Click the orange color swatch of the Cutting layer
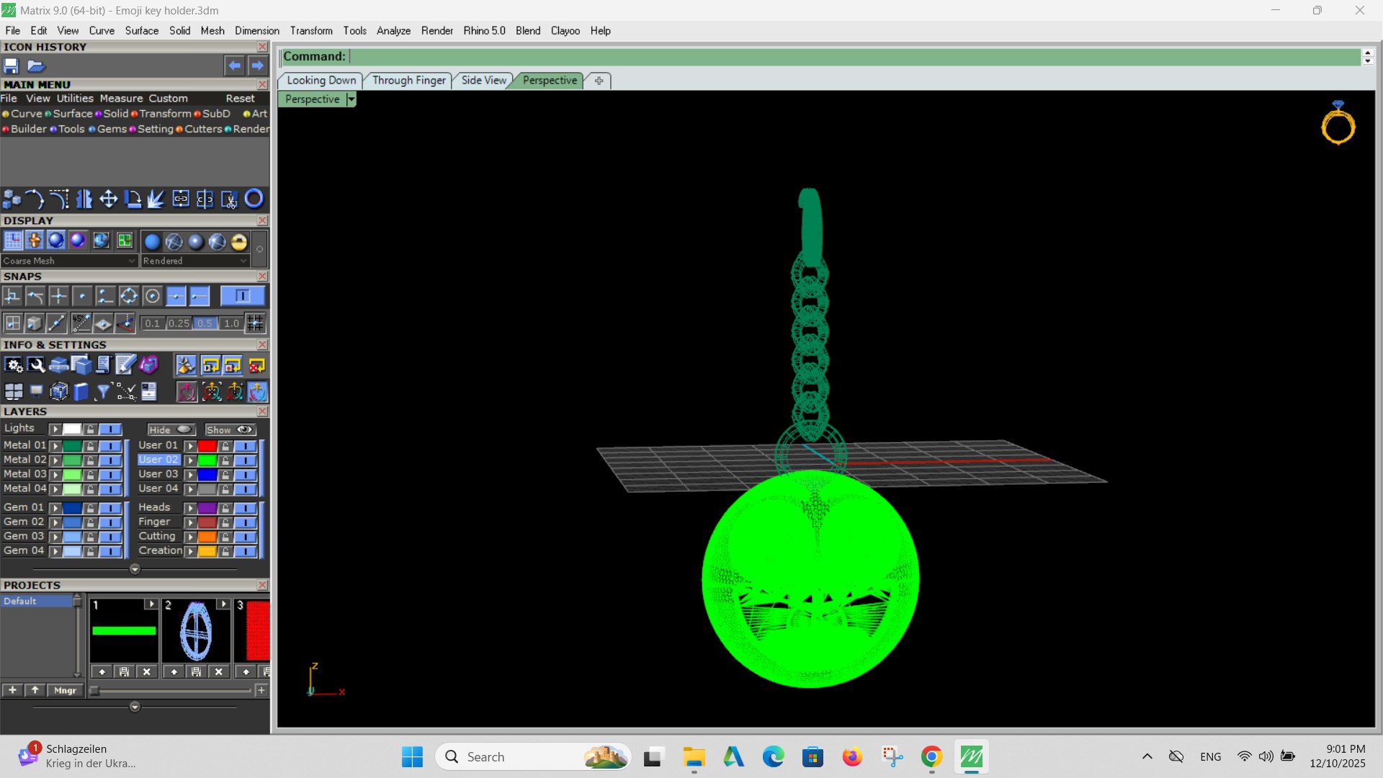The width and height of the screenshot is (1383, 778). [207, 537]
